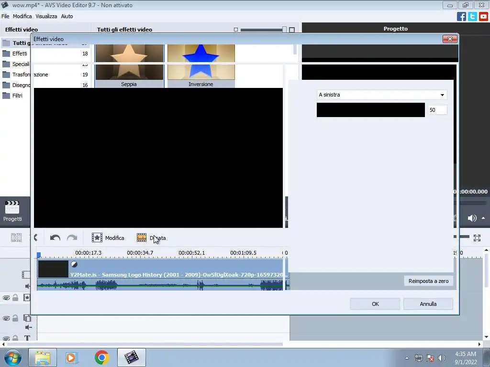Toggle visibility eye of video effects track

(x=6, y=298)
